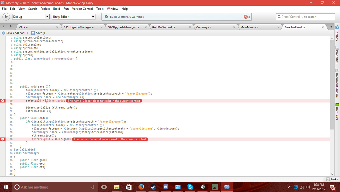Open the Document Outline side panel

[x=337, y=83]
